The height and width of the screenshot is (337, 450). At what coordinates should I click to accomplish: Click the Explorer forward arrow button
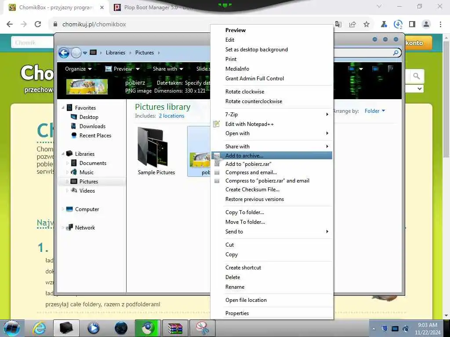[76, 53]
